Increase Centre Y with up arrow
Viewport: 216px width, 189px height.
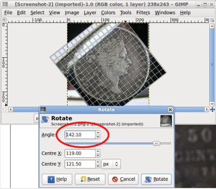[x=98, y=162]
